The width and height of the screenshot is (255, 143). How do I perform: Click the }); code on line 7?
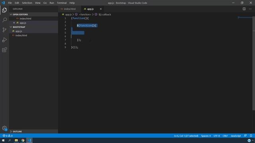[79, 40]
